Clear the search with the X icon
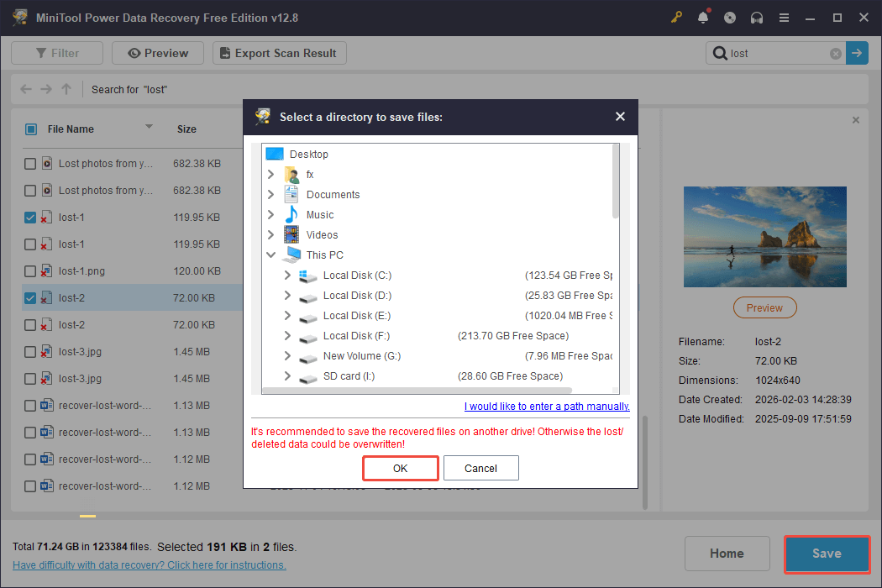 point(835,53)
